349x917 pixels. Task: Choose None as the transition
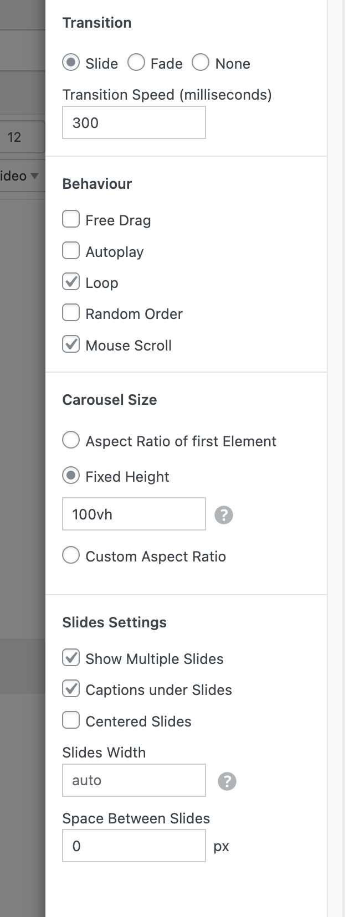click(201, 63)
